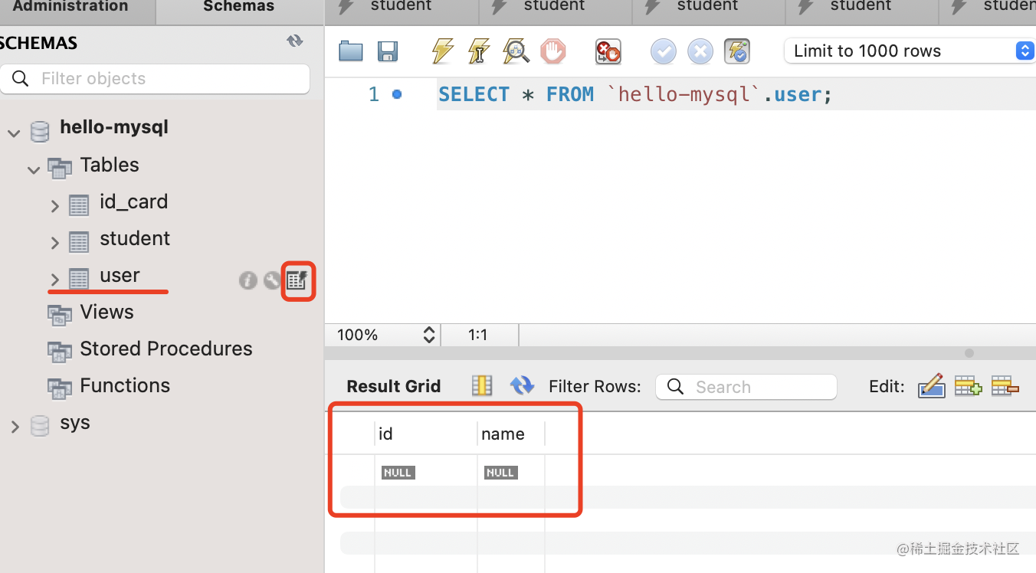Show user table info via the i icon
Image resolution: width=1036 pixels, height=573 pixels.
(248, 280)
